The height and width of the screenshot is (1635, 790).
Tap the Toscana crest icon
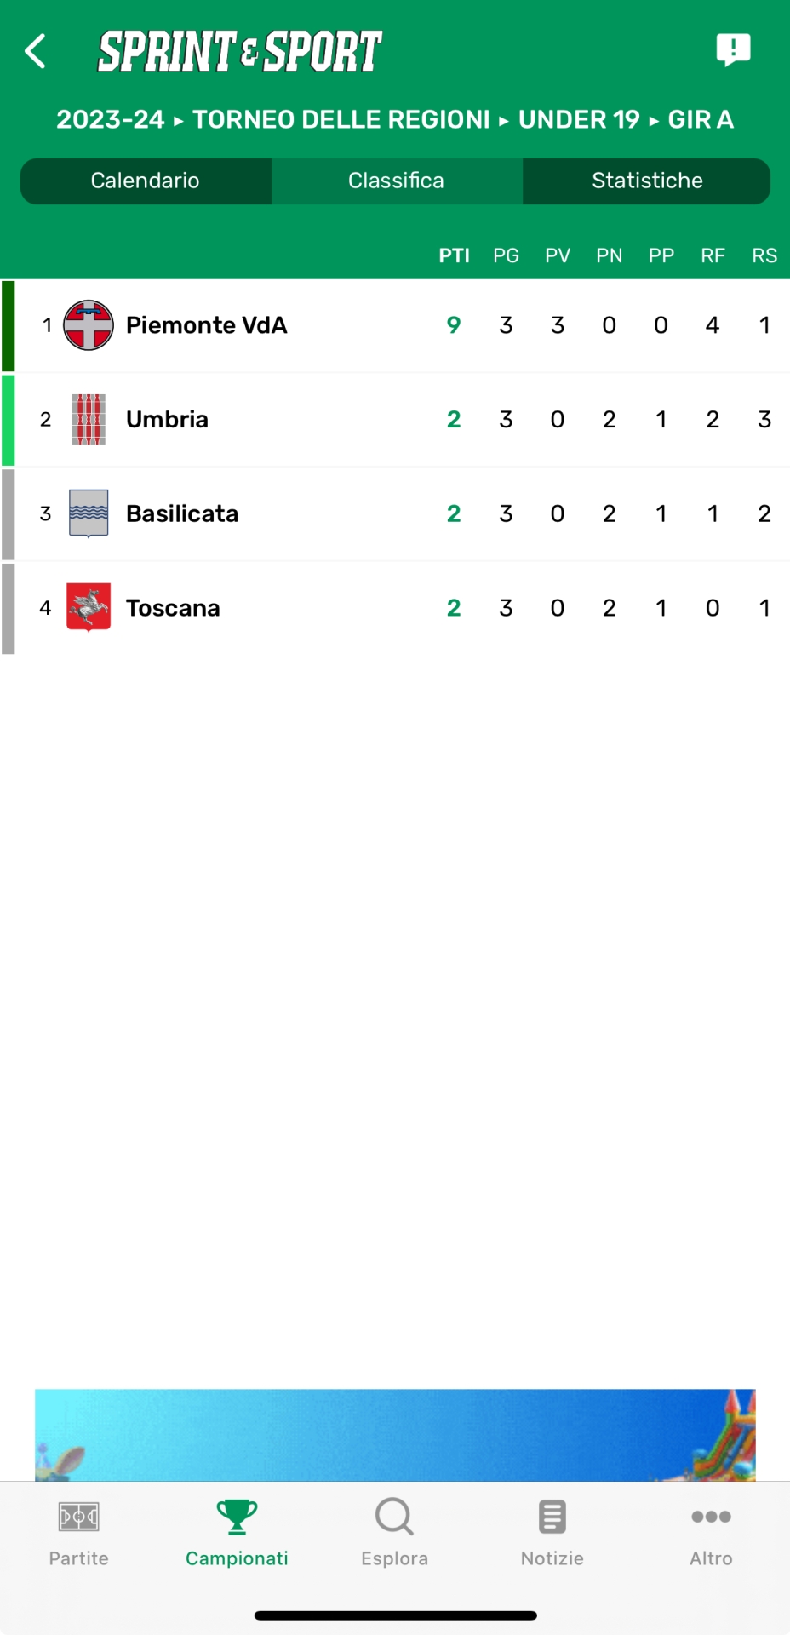tap(89, 607)
